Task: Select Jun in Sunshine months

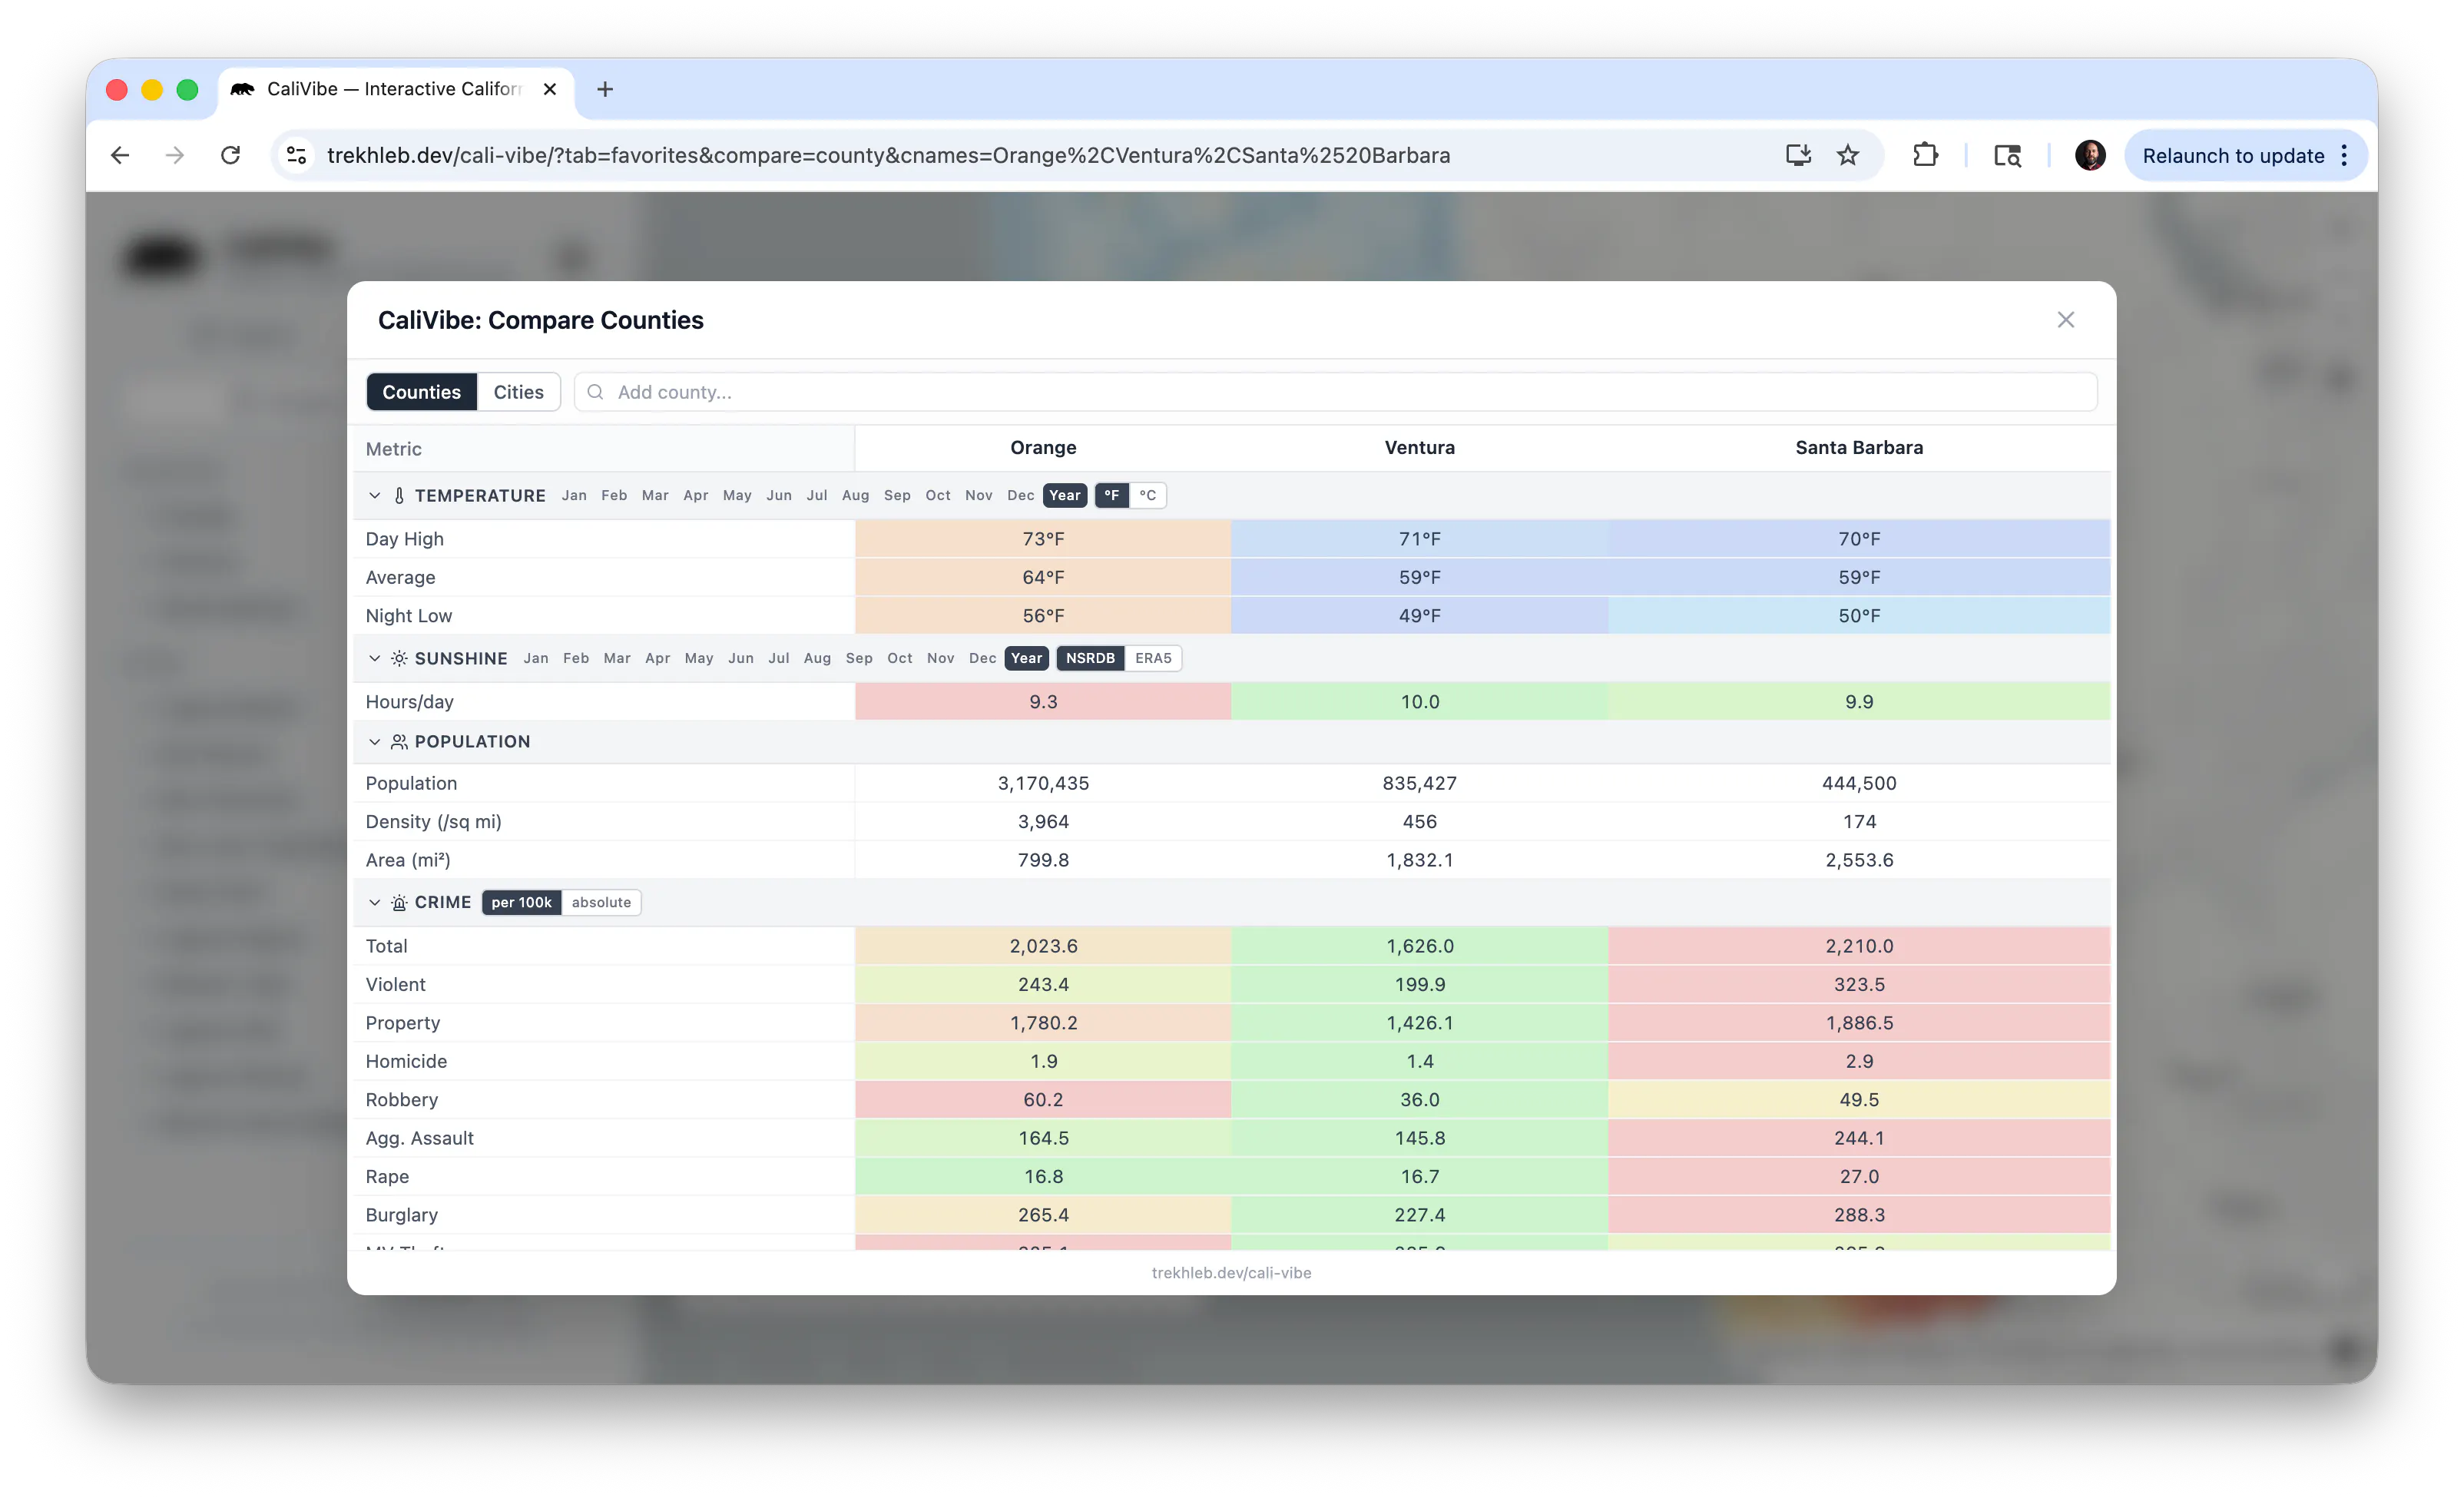Action: click(740, 658)
